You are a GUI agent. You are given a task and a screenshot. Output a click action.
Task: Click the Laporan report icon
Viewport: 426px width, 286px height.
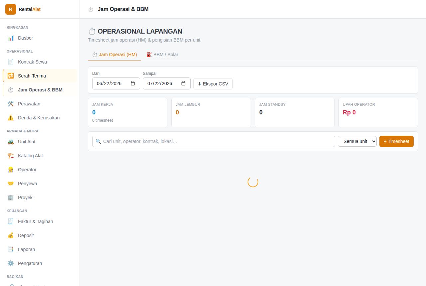click(11, 249)
